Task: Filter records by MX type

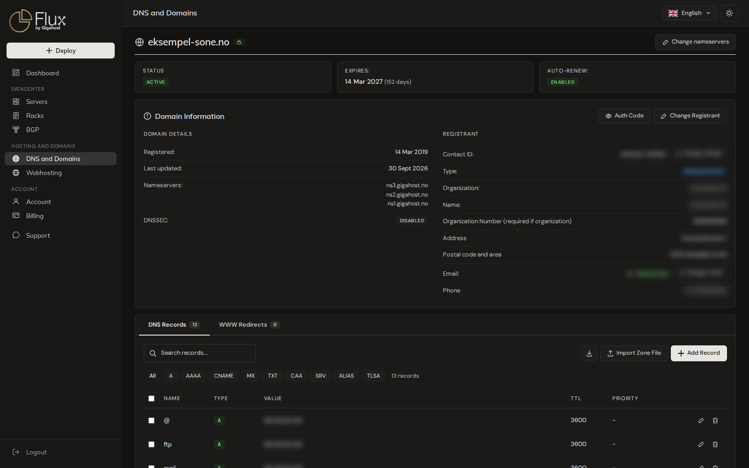Action: 251,376
